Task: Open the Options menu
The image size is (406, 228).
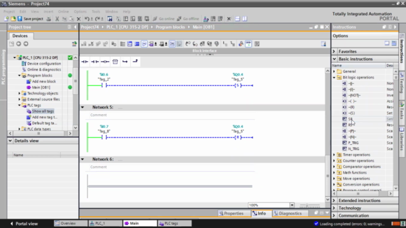Action: 80,11
